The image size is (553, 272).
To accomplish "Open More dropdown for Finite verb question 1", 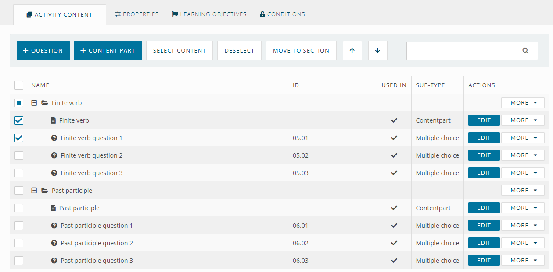I will [523, 138].
